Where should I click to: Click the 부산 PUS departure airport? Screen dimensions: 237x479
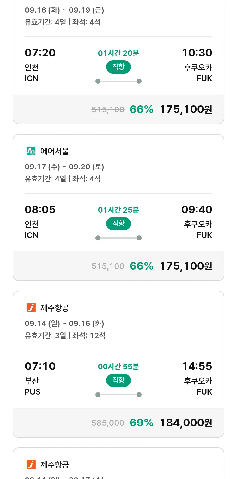click(x=33, y=386)
